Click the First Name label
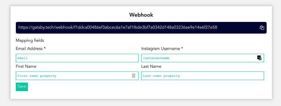The height and width of the screenshot is (106, 281). [x=26, y=66]
